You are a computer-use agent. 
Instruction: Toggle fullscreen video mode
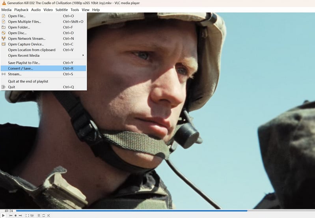click(27, 215)
